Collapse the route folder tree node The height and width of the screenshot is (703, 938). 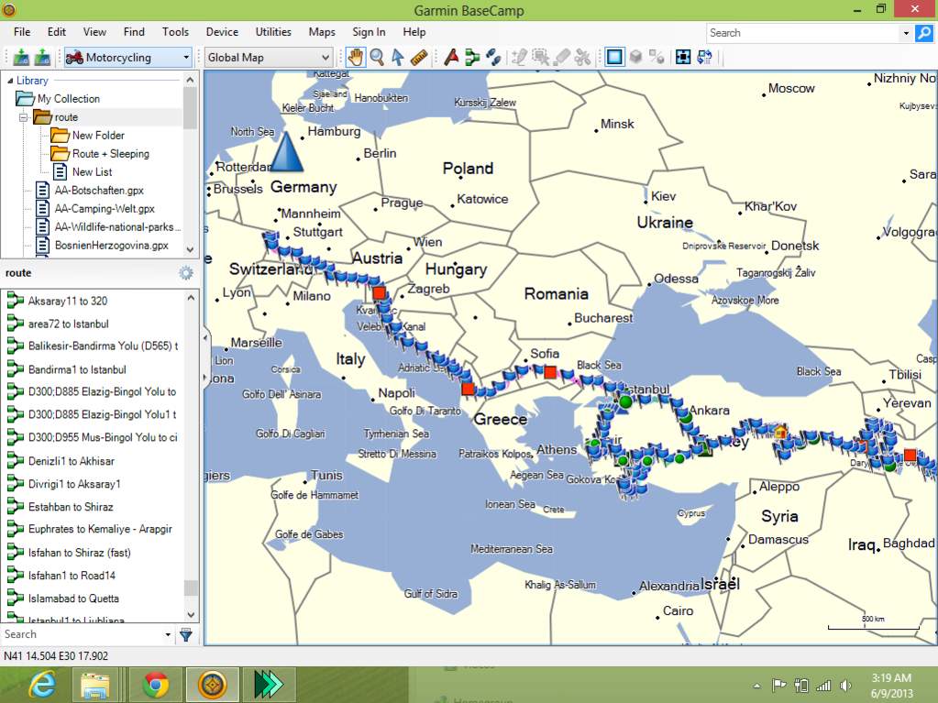(24, 117)
